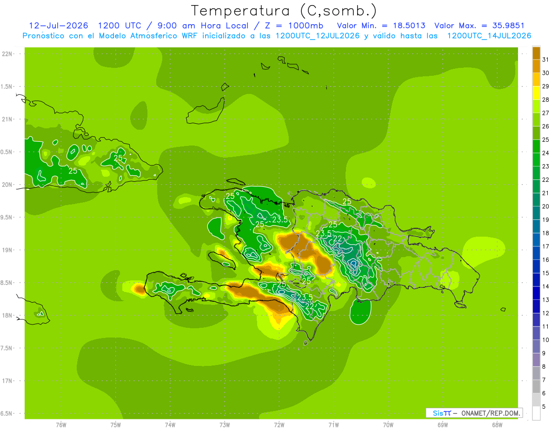Select legend value "8"
Screen dimensions: 558x431
(x=544, y=366)
